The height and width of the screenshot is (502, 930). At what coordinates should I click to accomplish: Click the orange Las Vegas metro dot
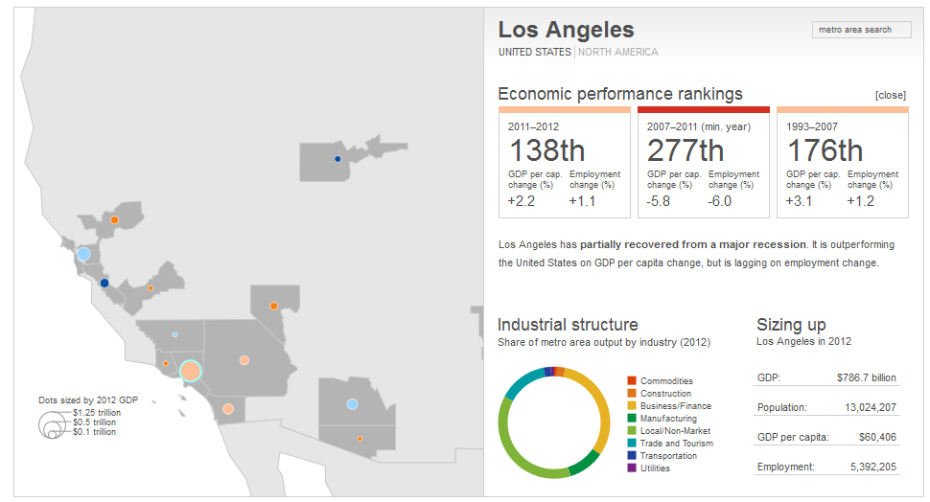pos(273,307)
